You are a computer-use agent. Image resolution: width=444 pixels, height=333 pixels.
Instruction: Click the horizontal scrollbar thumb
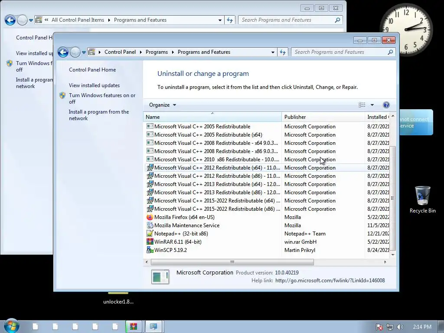click(232, 262)
